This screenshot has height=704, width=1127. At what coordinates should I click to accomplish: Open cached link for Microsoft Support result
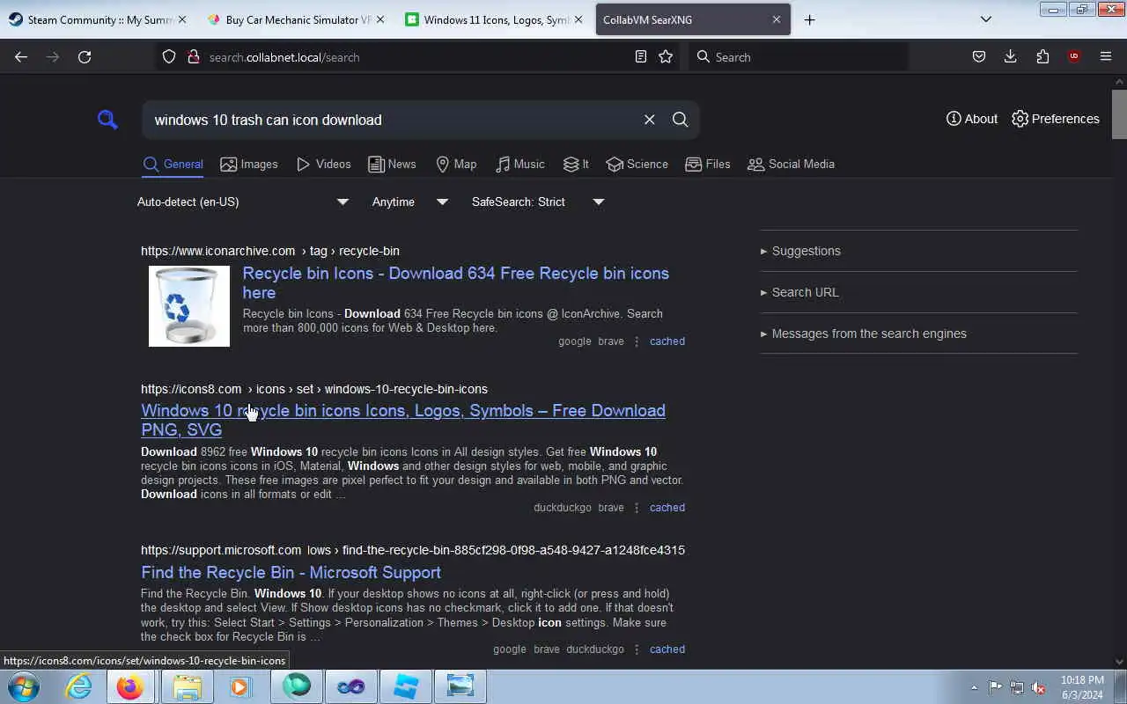click(x=667, y=649)
